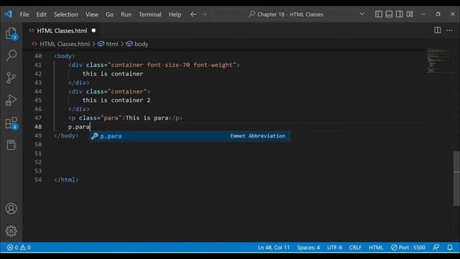
Task: Click the <body> tag on line 40
Action: coord(65,56)
